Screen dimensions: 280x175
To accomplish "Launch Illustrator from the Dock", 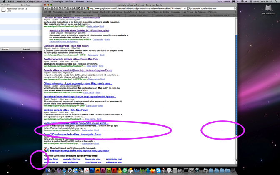I will (97, 170).
